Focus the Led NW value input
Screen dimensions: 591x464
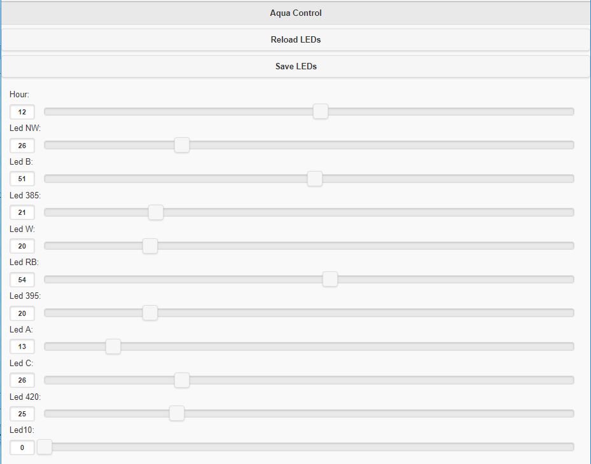click(x=22, y=146)
